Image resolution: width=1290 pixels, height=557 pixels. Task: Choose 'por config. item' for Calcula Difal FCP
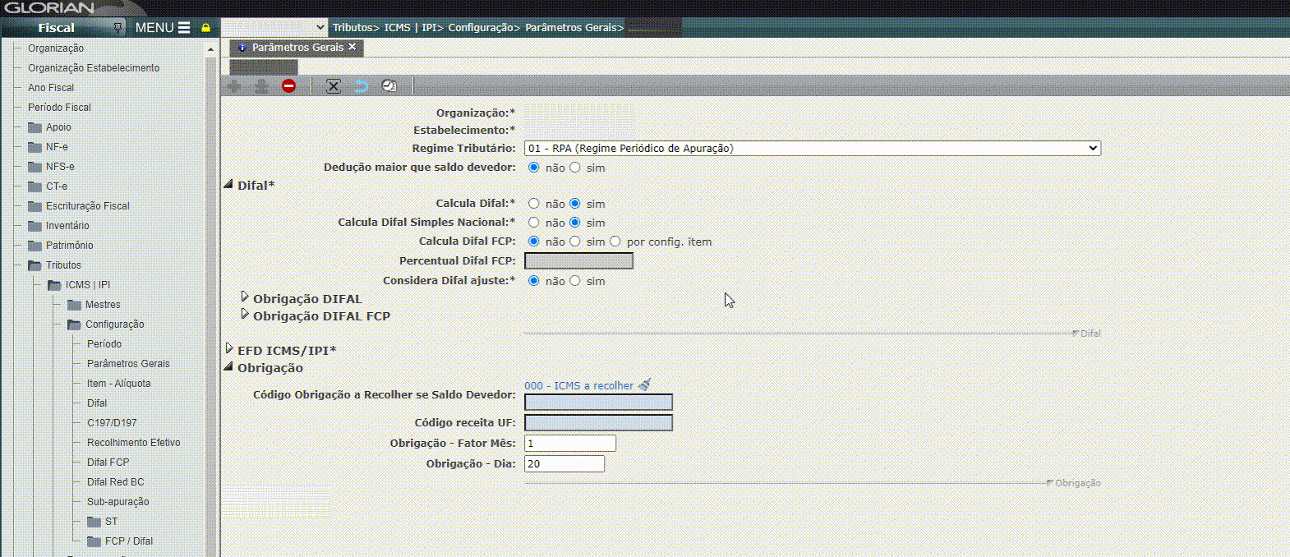coord(615,242)
